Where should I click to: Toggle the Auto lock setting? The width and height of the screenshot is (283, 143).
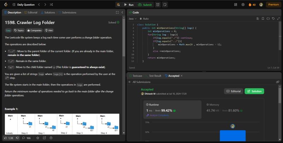tap(144, 18)
